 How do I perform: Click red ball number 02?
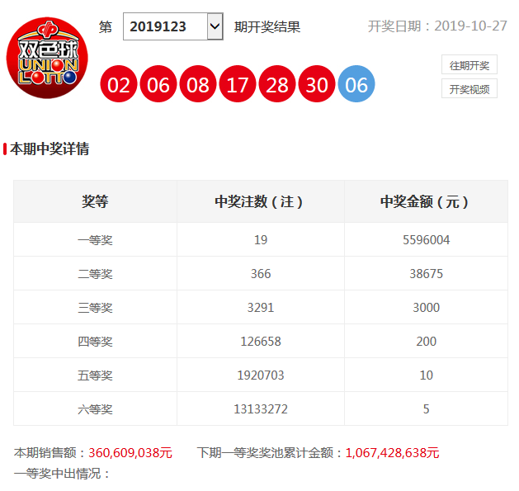[119, 84]
